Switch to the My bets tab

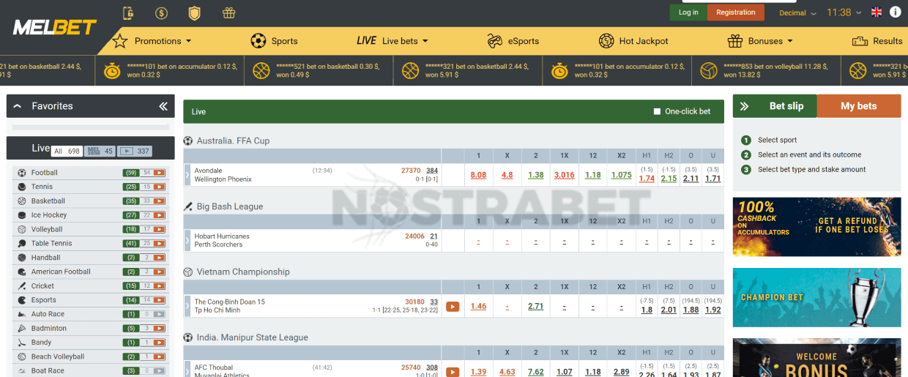click(859, 106)
